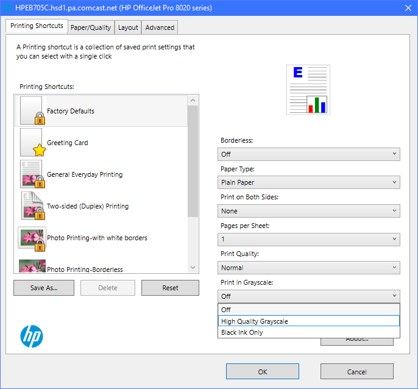Select Two-sided (Duplex) Printing text
This screenshot has height=389, width=418.
tap(88, 206)
